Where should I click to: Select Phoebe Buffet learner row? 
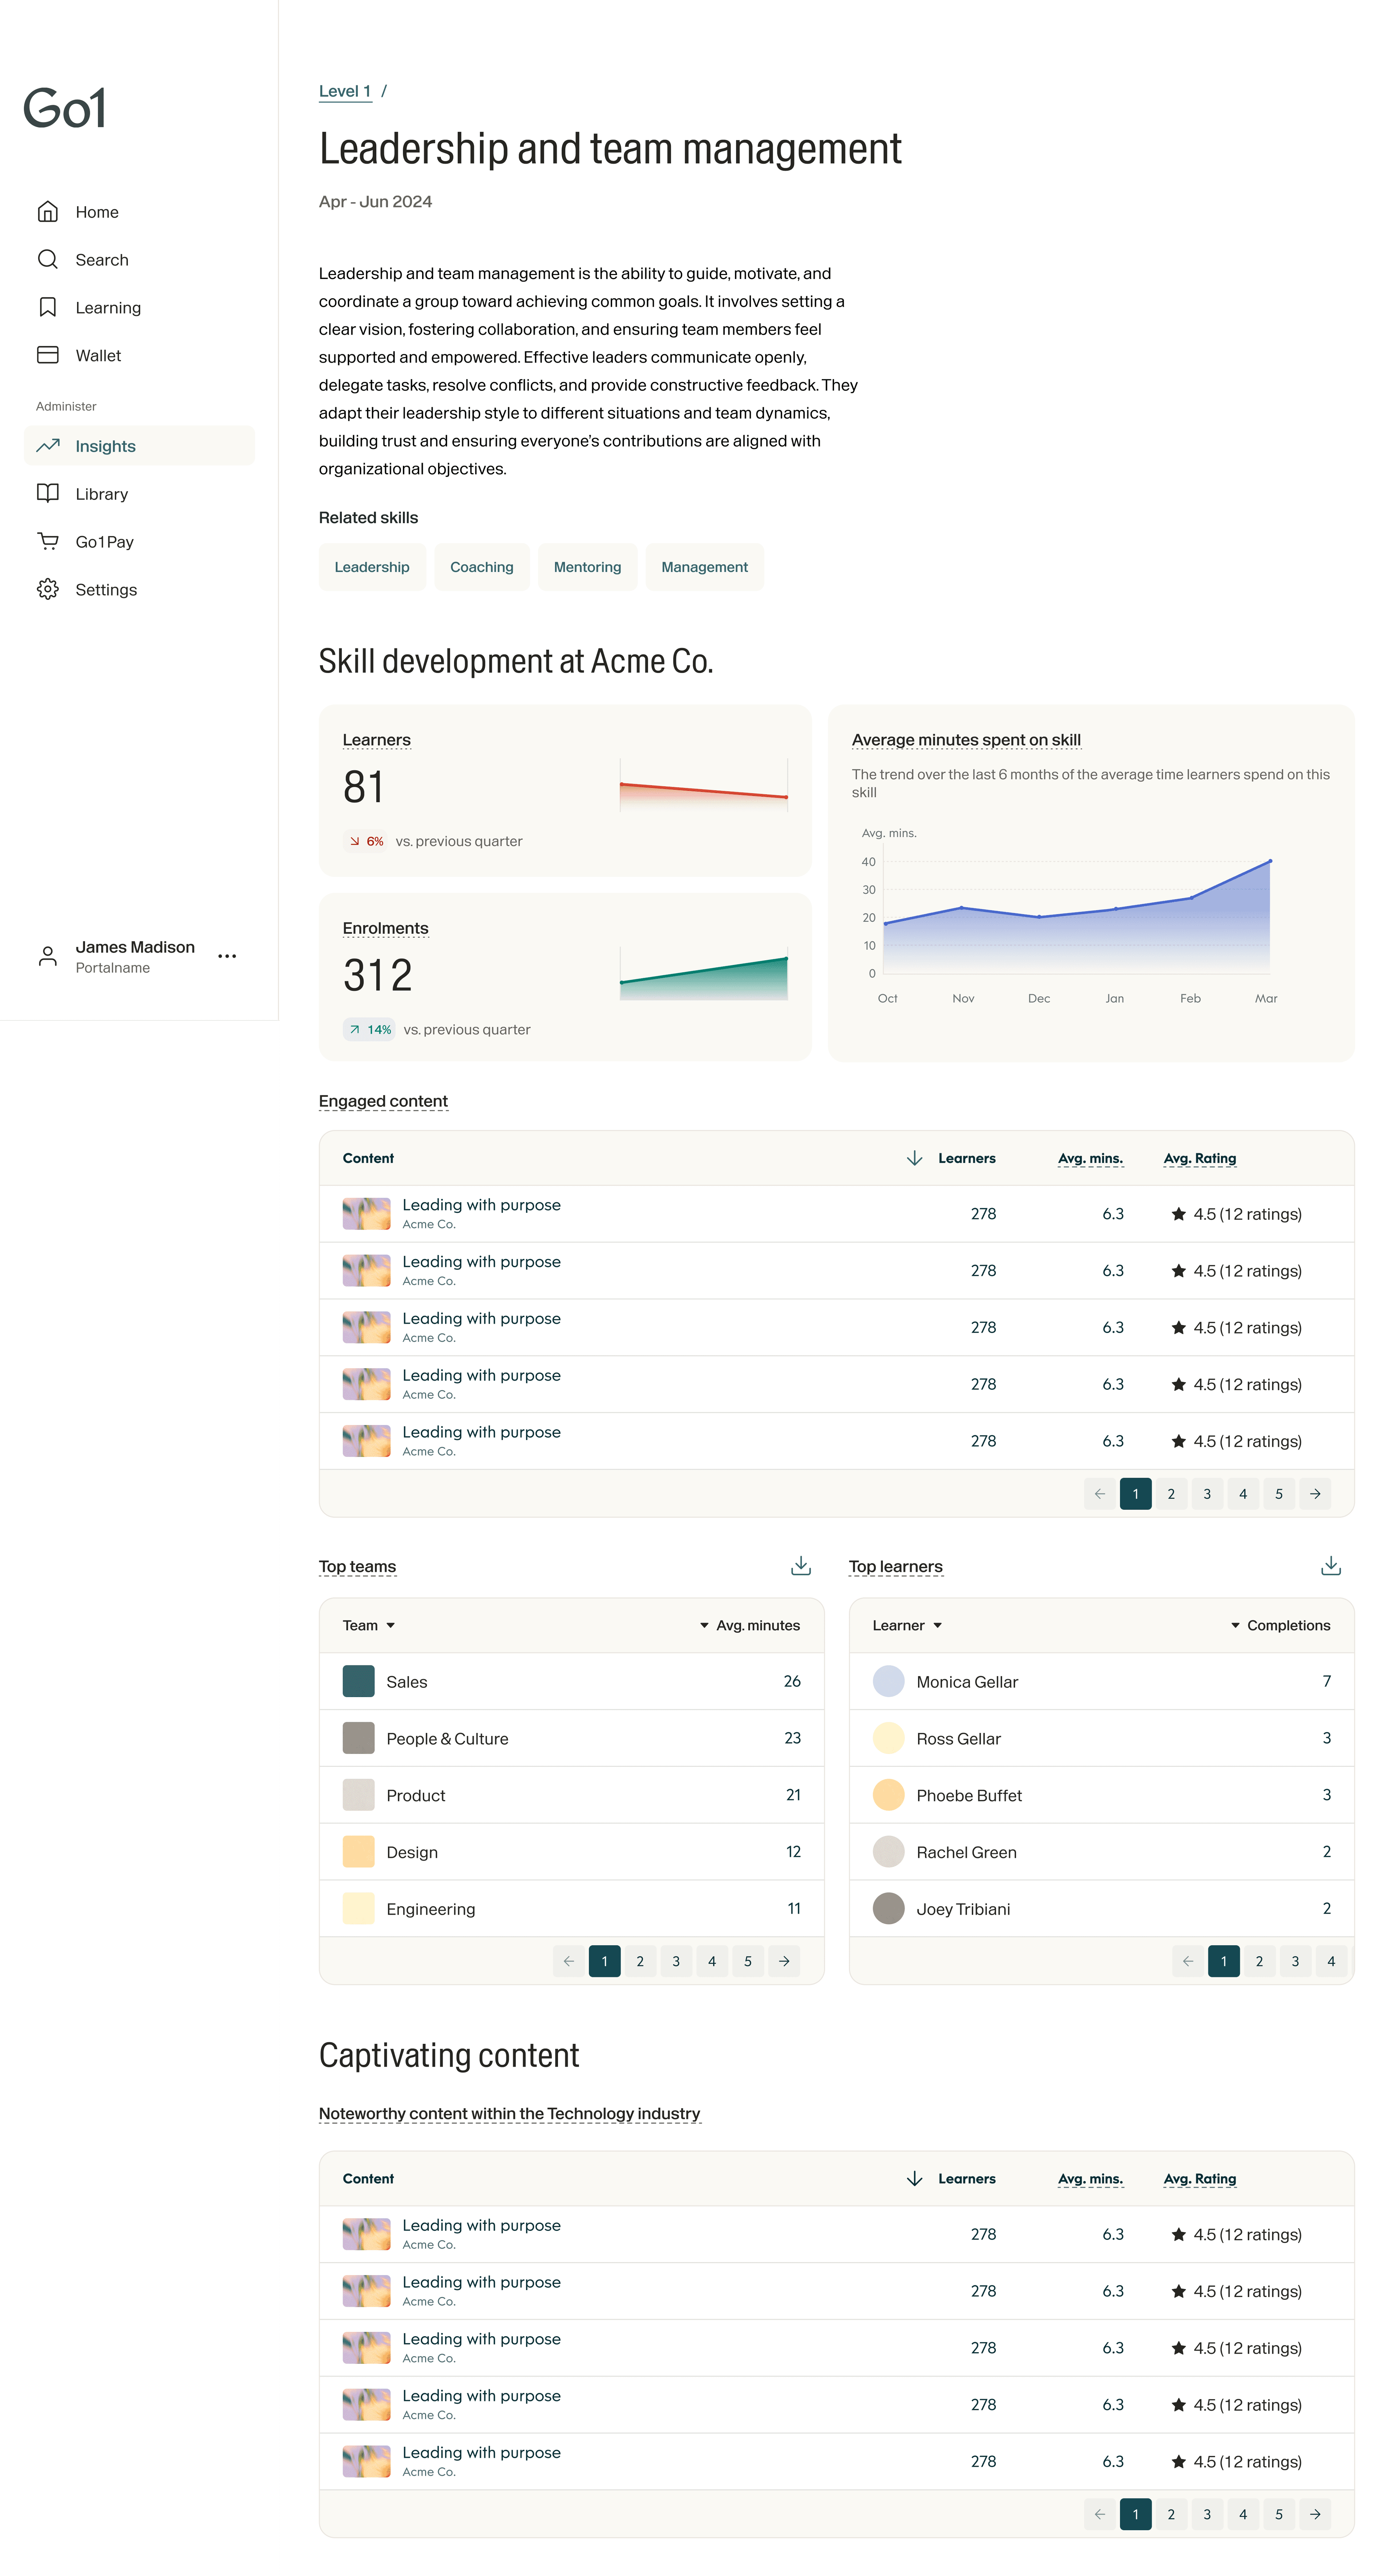(1101, 1795)
